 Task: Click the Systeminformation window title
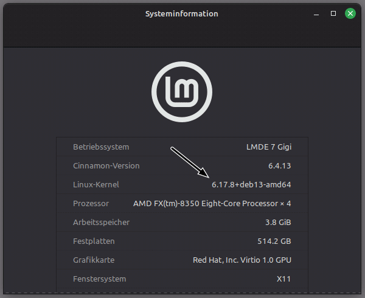pos(182,14)
